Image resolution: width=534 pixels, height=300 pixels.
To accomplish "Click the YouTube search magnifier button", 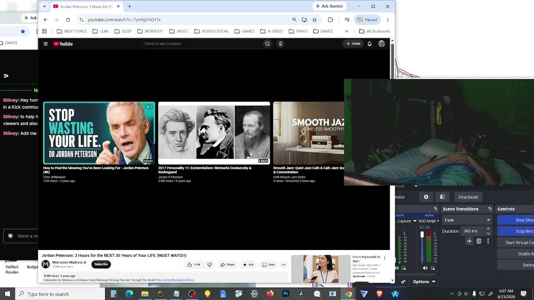I will pyautogui.click(x=267, y=44).
